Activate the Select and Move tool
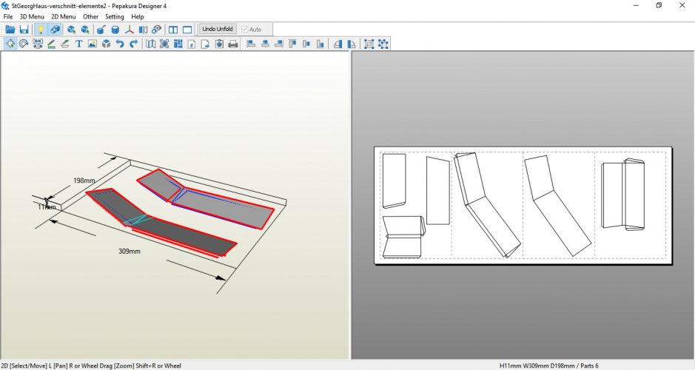The image size is (695, 370). (x=10, y=44)
